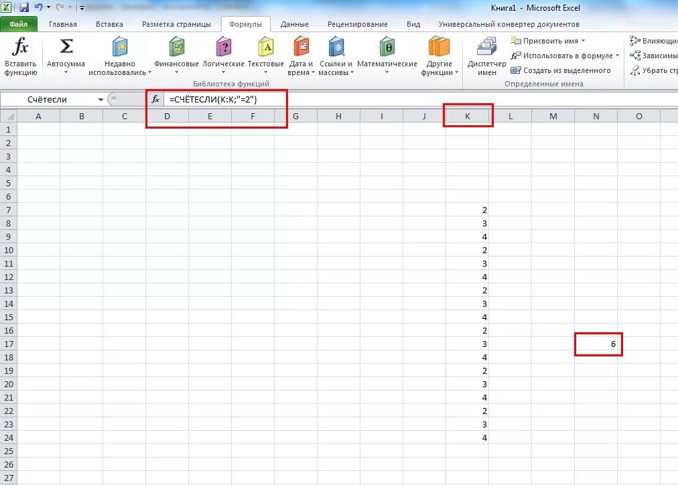Click the Excel application icon in title bar
The width and height of the screenshot is (678, 485).
tap(6, 7)
